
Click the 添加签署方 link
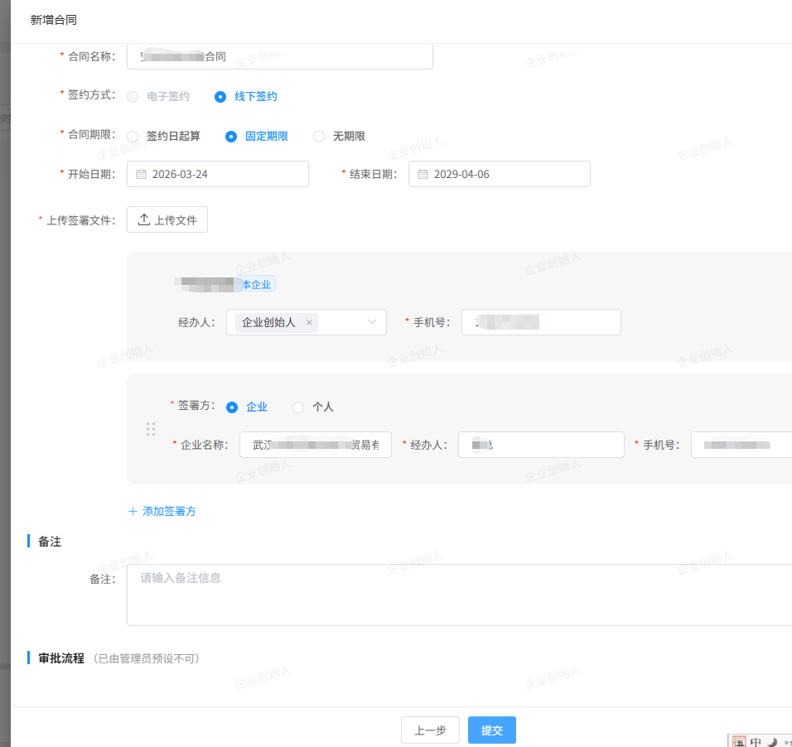169,512
